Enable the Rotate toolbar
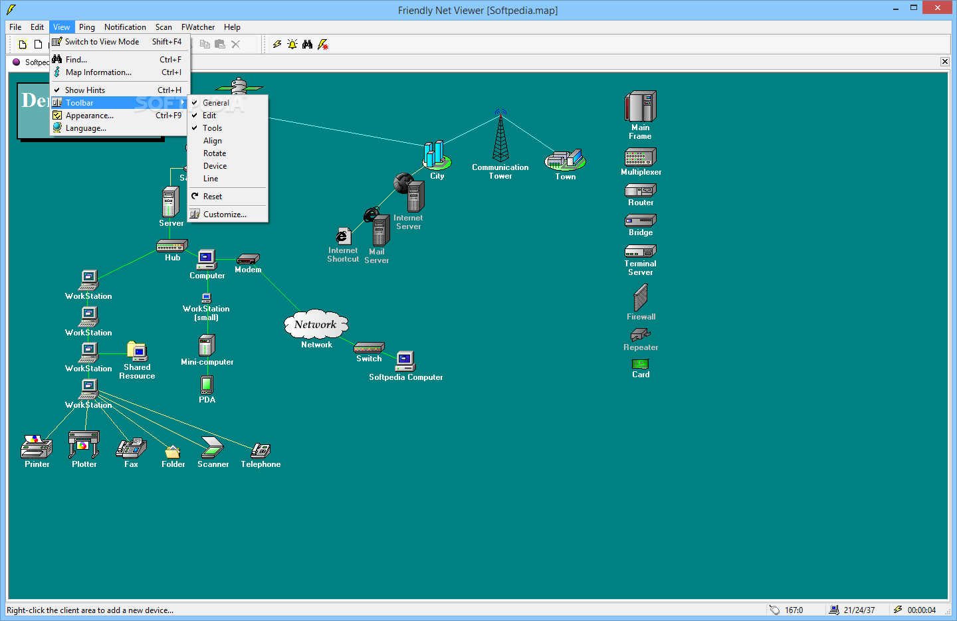This screenshot has width=957, height=621. click(228, 153)
